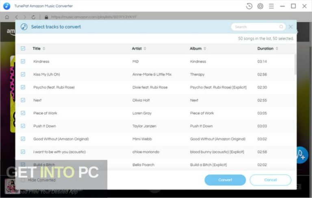Click the music.amazon.com URL address bar
This screenshot has height=198, width=312.
tap(94, 17)
